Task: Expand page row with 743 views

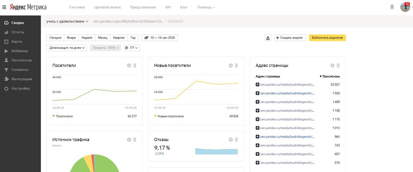Action: pos(257,145)
